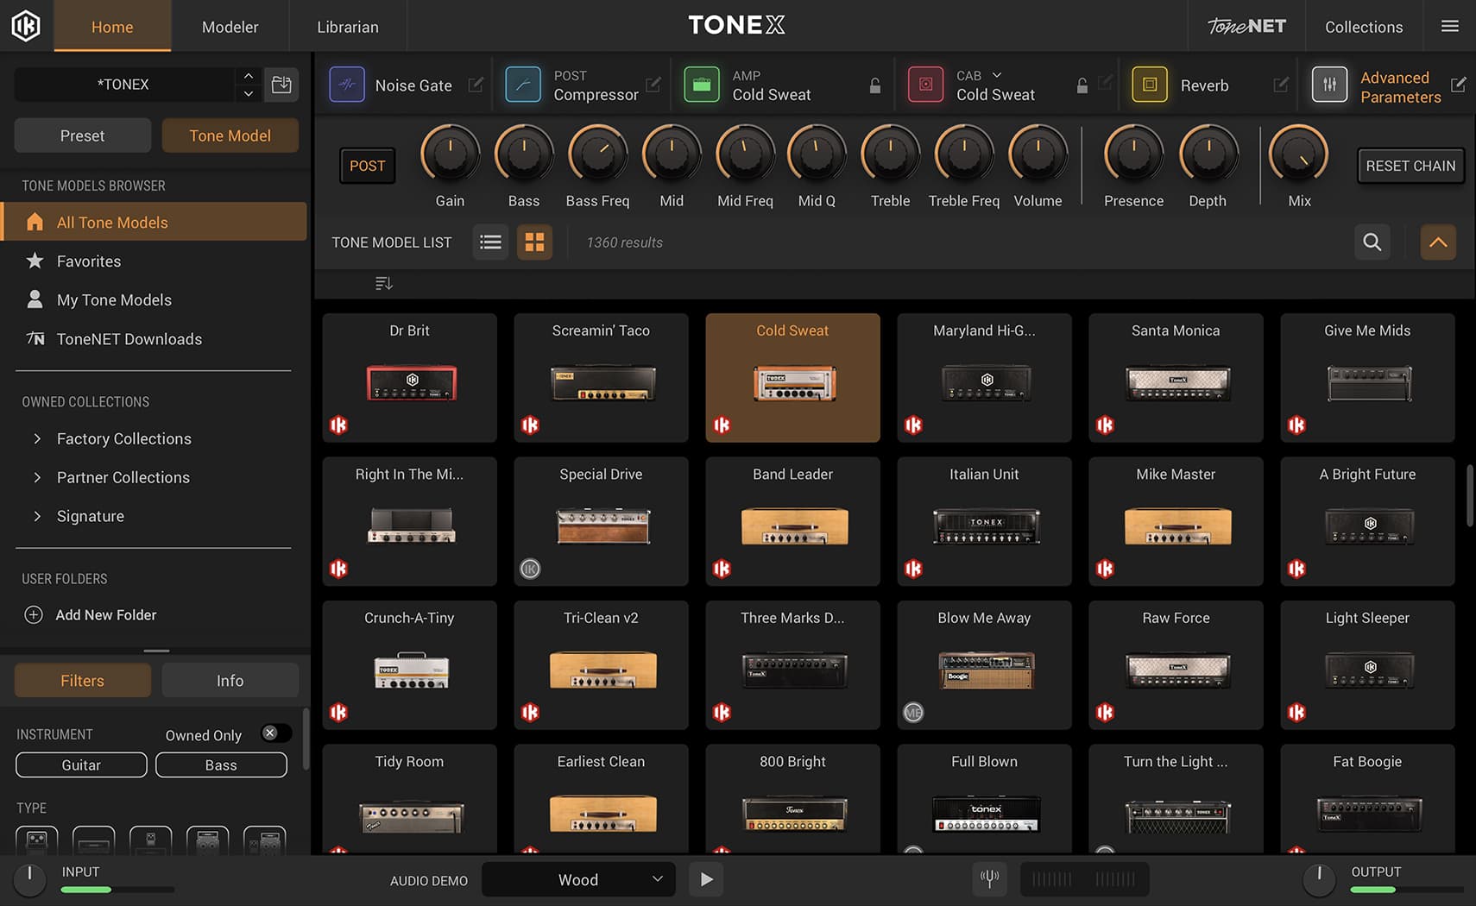Open the Noise Gate pedal editor icon
1476x906 pixels.
point(346,85)
